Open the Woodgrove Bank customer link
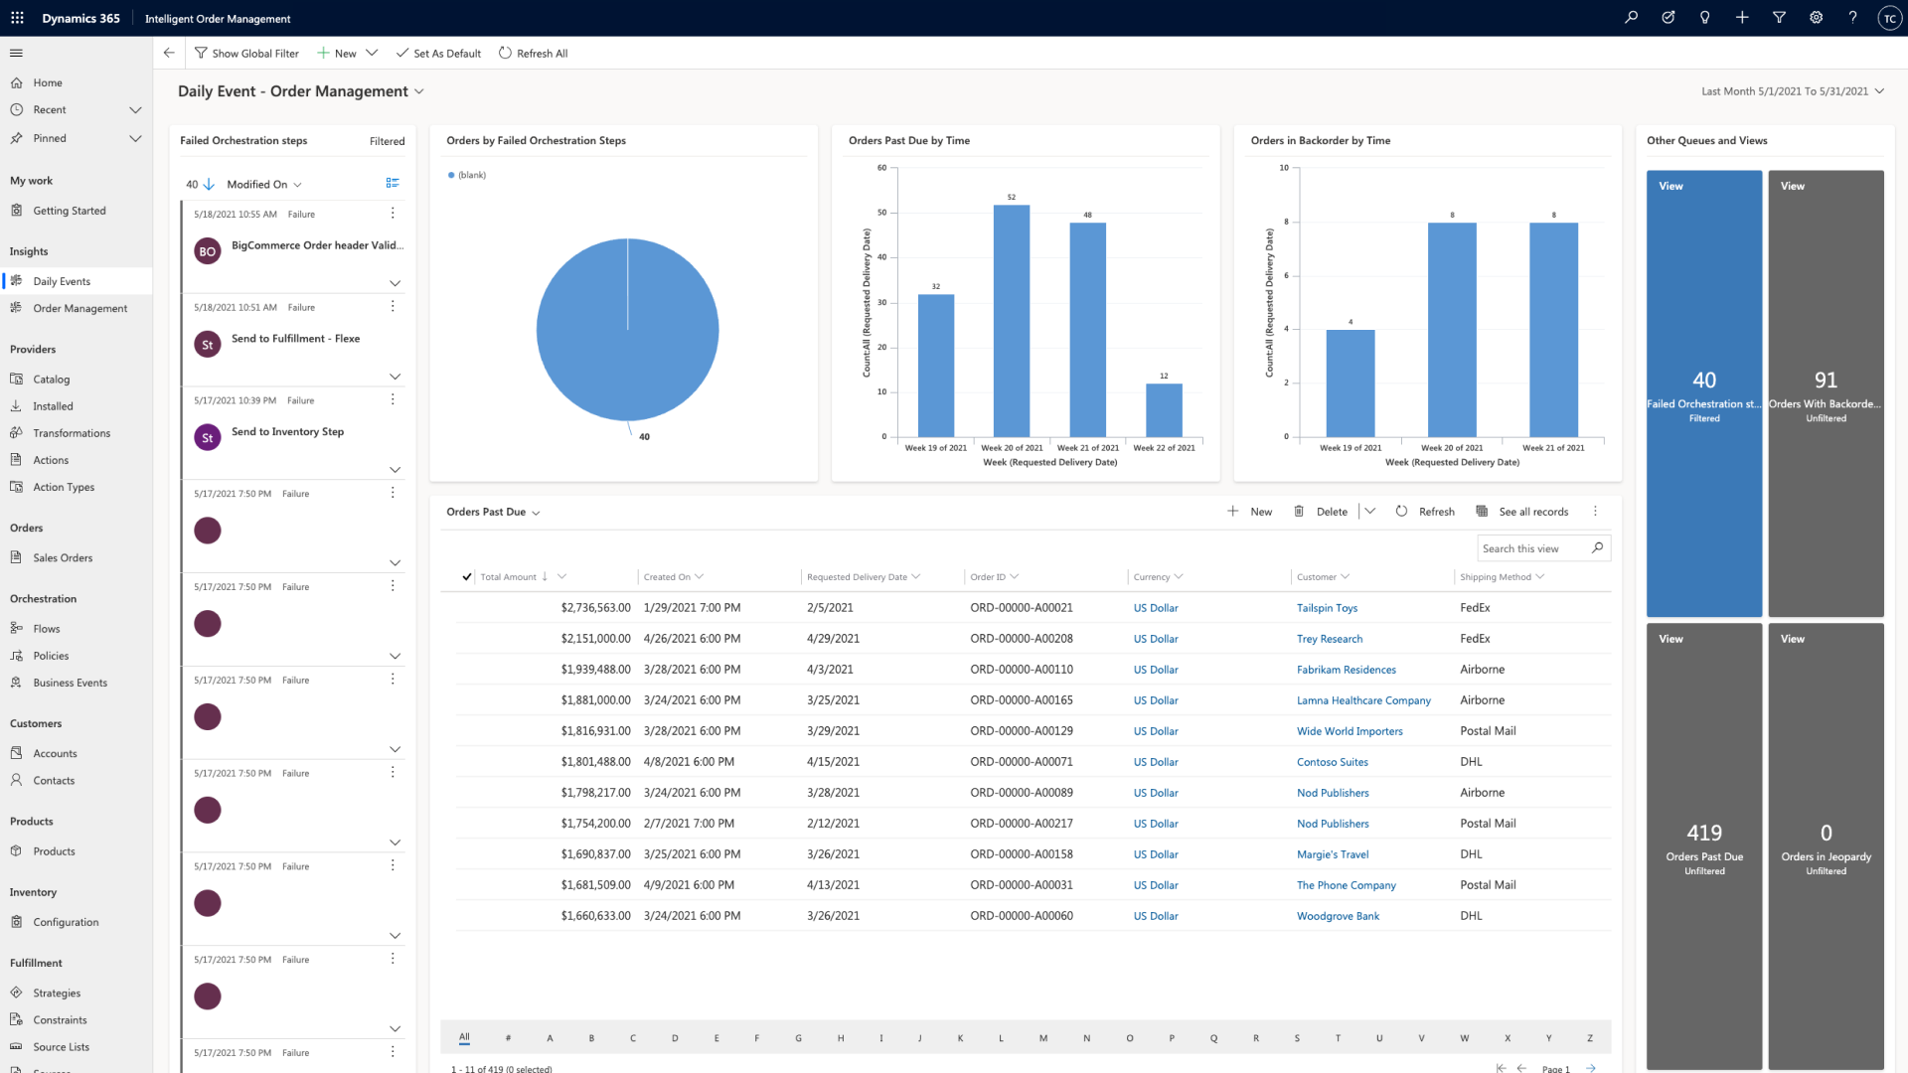The height and width of the screenshot is (1073, 1908). [x=1338, y=916]
